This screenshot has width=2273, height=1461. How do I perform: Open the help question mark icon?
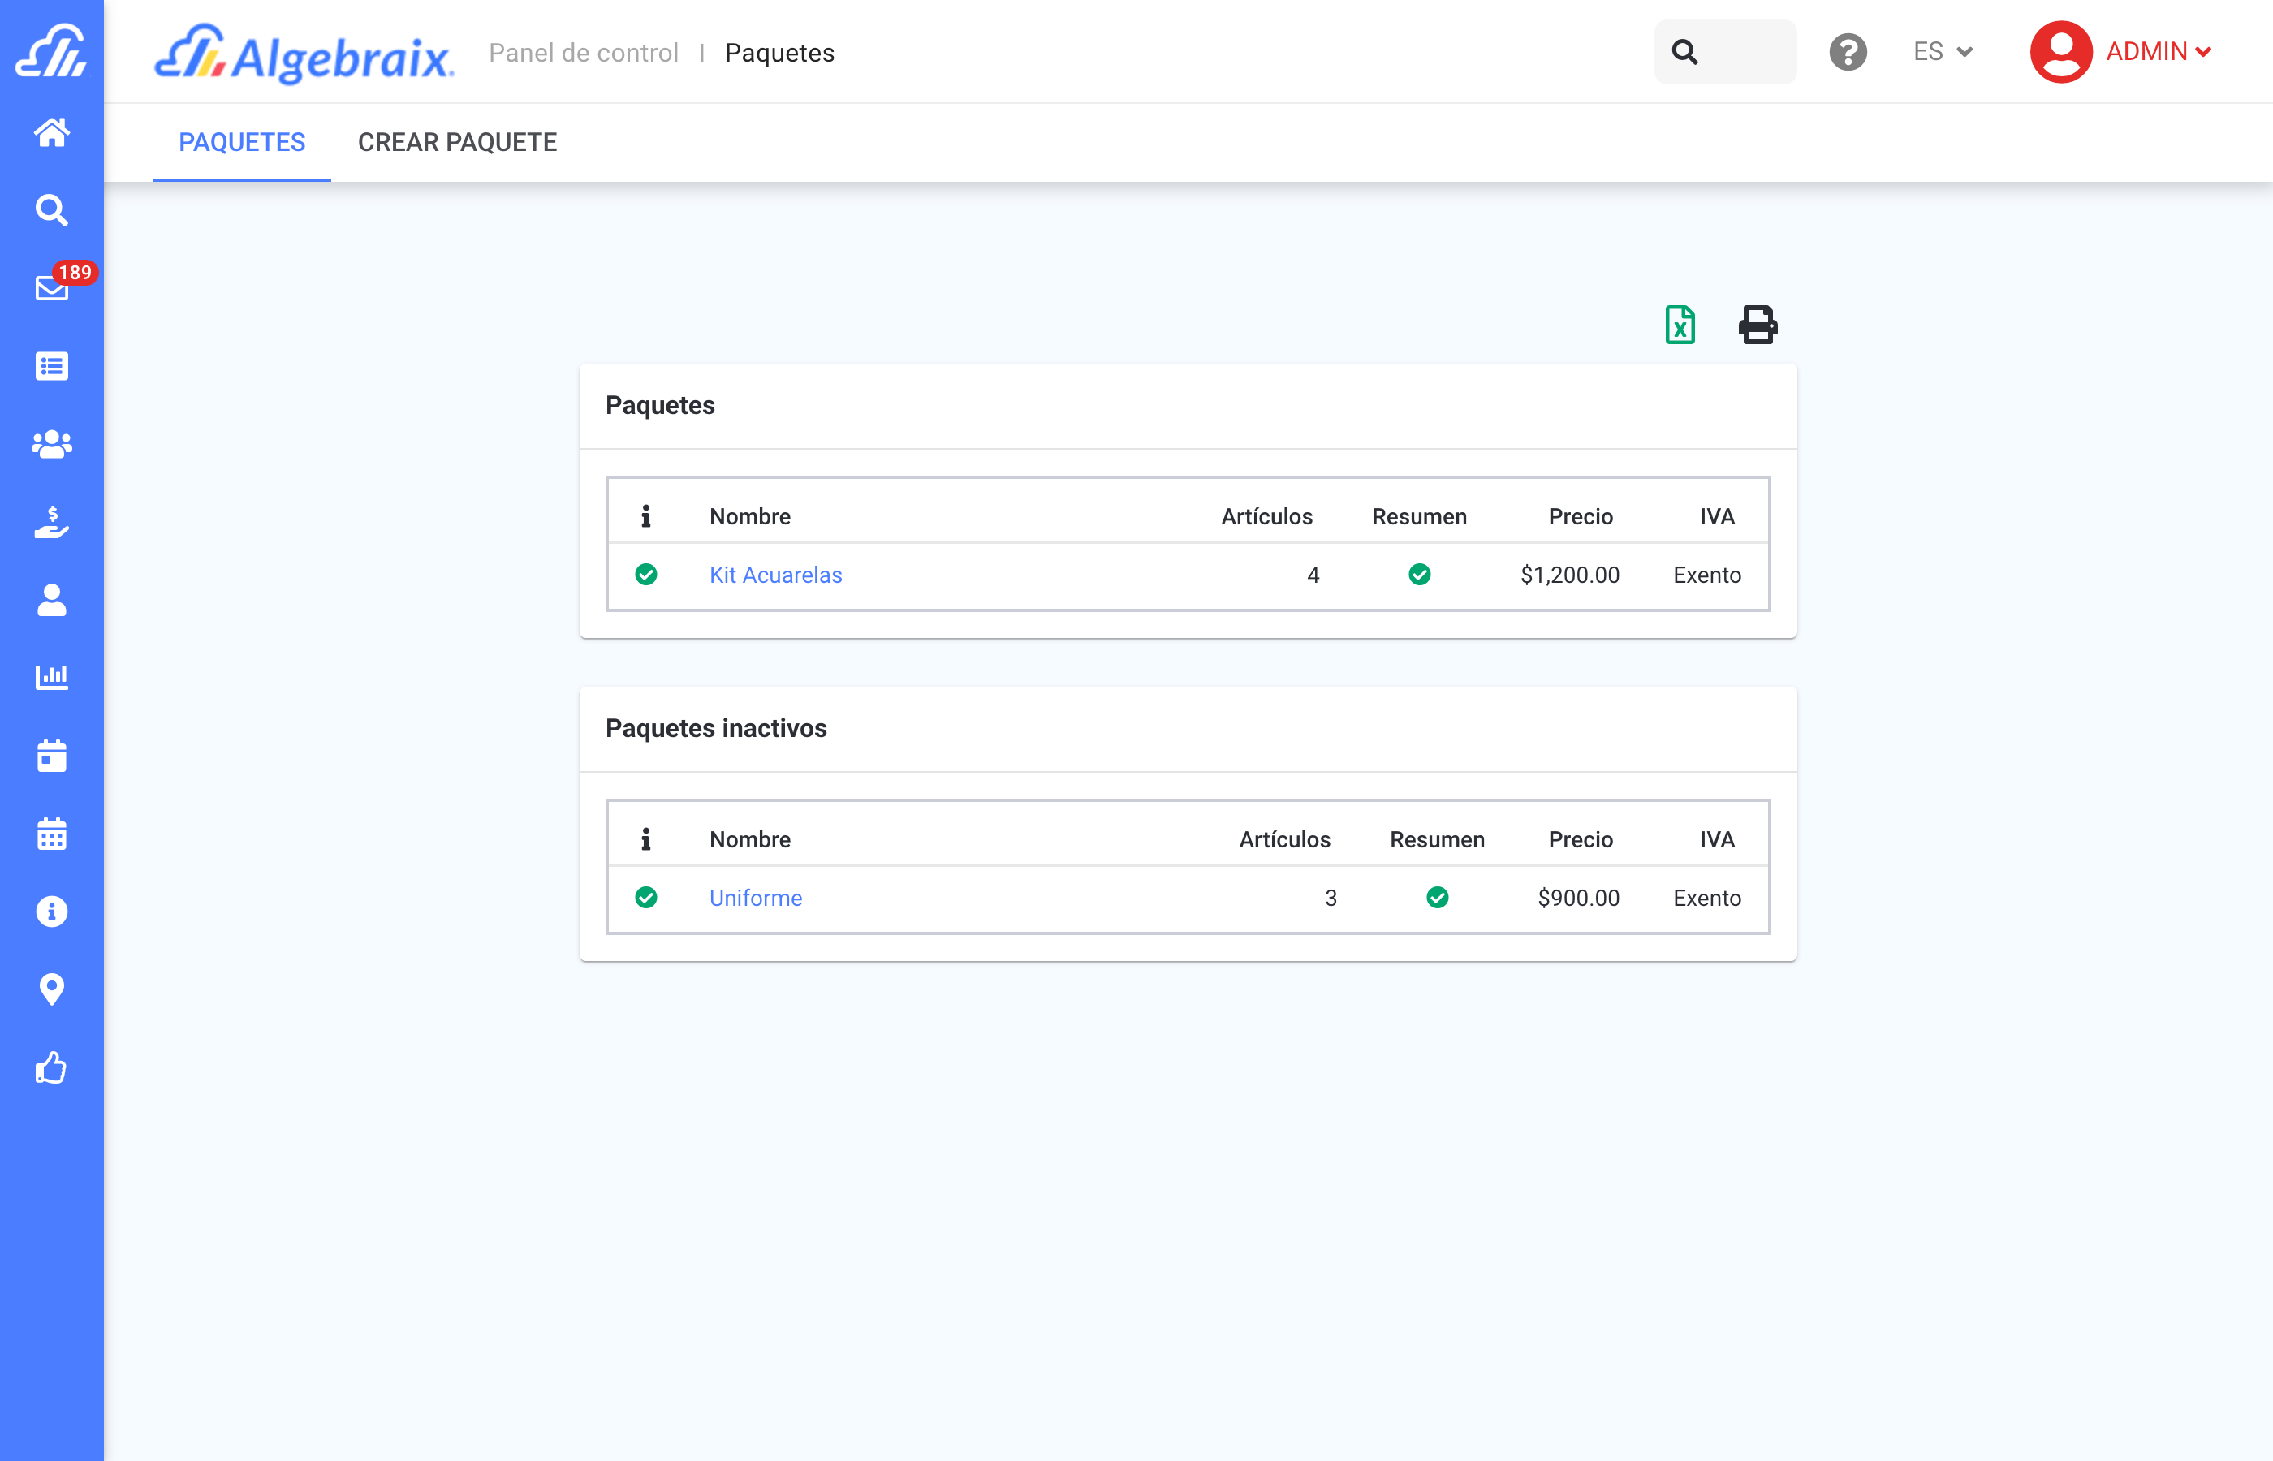pyautogui.click(x=1847, y=52)
